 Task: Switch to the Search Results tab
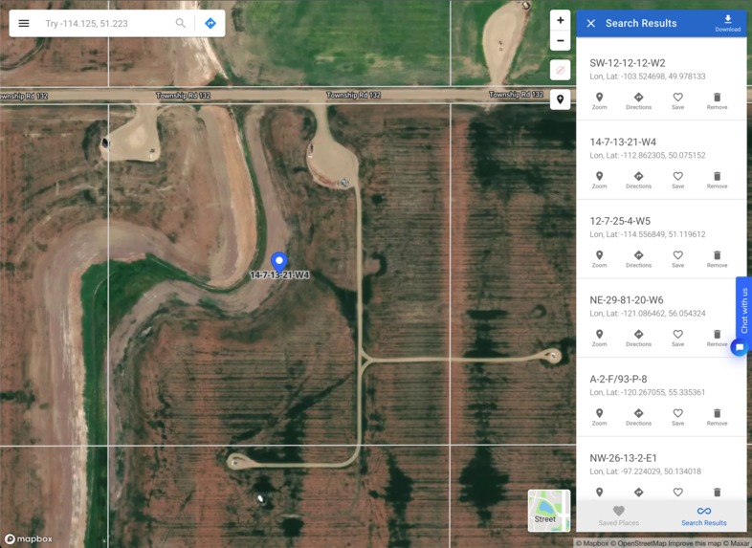click(x=703, y=515)
